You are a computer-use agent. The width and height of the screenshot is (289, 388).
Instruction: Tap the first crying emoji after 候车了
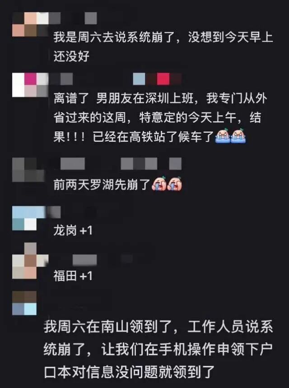pos(223,136)
